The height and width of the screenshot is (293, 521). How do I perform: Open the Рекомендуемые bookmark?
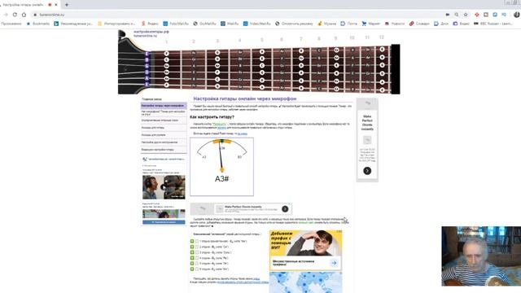(73, 24)
